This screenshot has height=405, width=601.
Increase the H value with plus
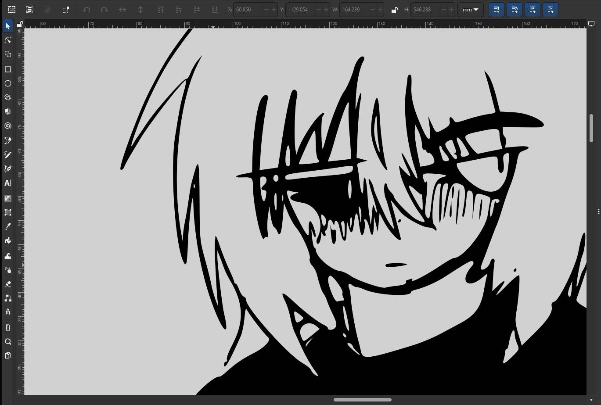451,10
